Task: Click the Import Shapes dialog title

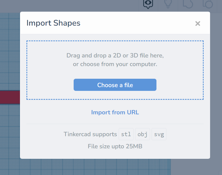Action: tap(53, 23)
